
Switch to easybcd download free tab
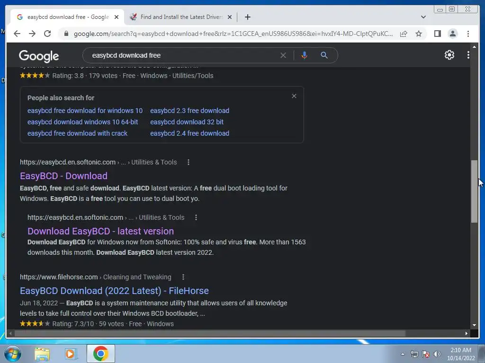67,17
